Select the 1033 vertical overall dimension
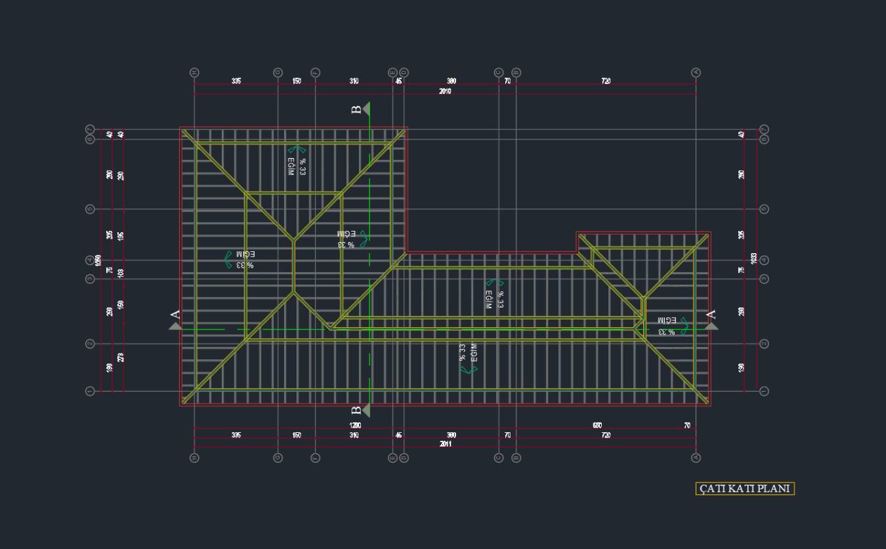 point(754,258)
